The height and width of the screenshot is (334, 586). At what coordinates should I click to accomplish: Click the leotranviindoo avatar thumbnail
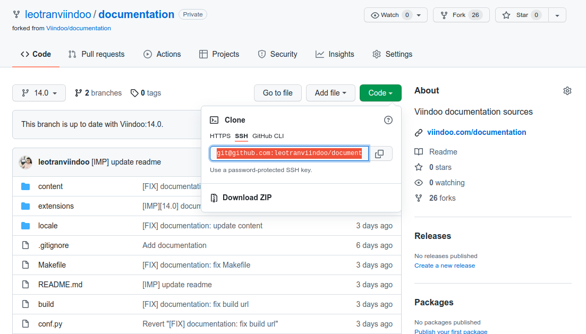pyautogui.click(x=26, y=162)
